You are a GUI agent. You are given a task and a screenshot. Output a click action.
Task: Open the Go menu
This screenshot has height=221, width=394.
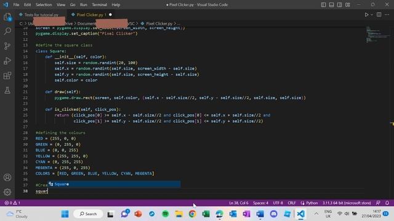click(x=73, y=5)
